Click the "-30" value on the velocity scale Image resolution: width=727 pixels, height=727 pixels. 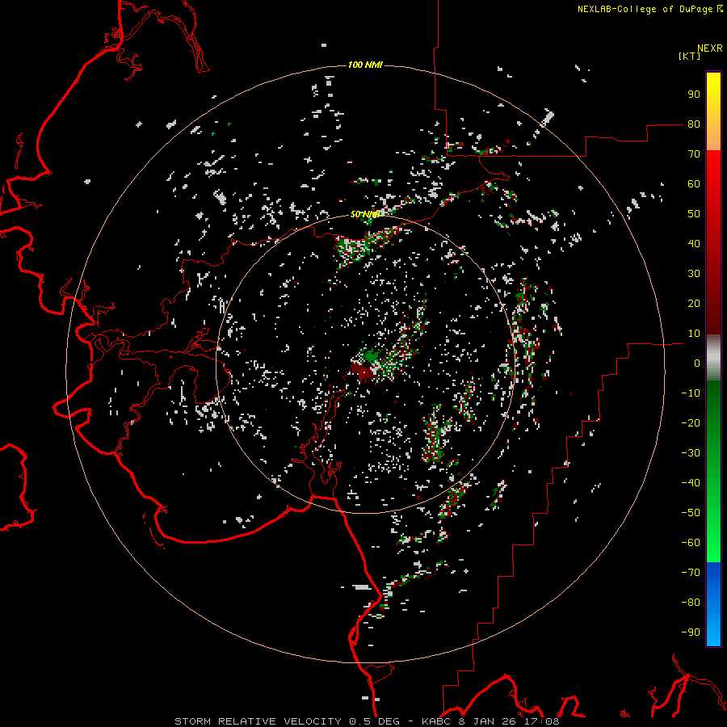click(691, 453)
